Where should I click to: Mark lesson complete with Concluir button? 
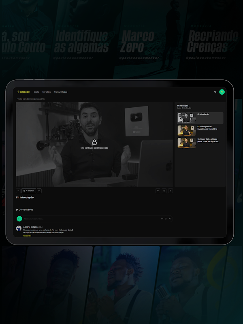(29, 191)
